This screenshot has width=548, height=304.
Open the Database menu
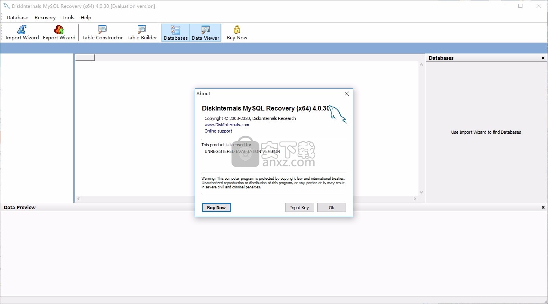click(17, 17)
